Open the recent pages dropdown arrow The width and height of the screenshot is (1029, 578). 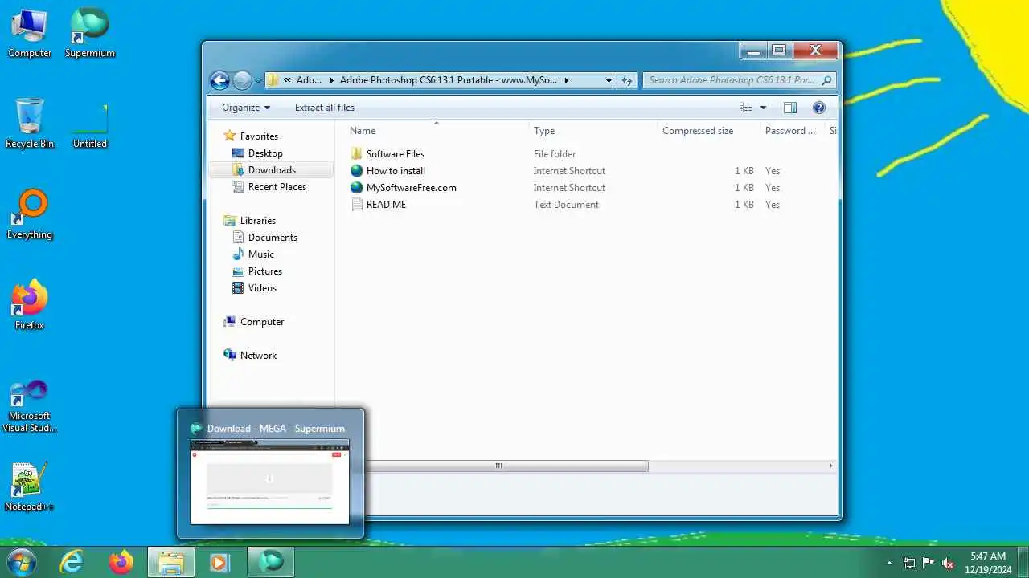tap(258, 80)
